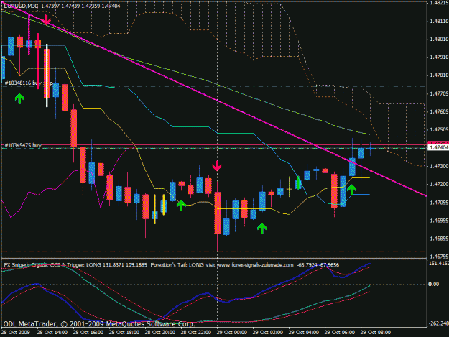The width and height of the screenshot is (449, 337).
Task: Click the 29 Oct 00:00 time label
Action: click(232, 333)
